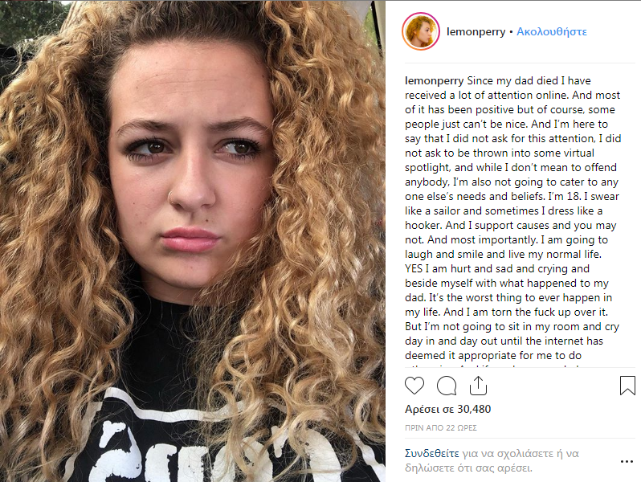
Task: Click the main selfie photo
Action: (193, 241)
